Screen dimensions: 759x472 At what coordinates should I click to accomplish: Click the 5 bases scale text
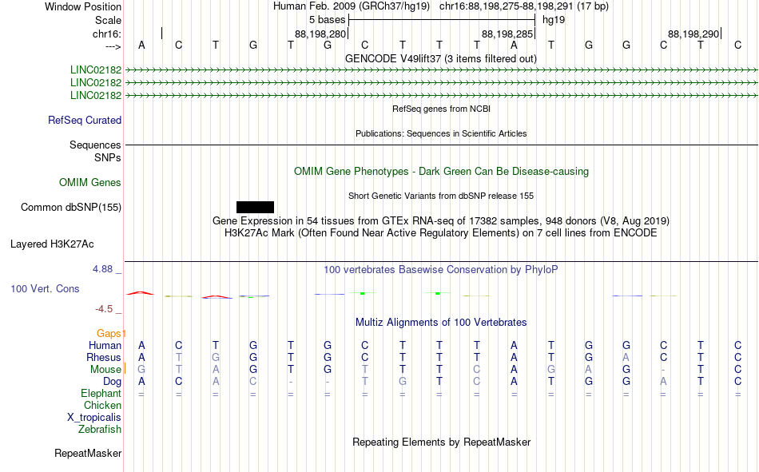click(x=328, y=20)
